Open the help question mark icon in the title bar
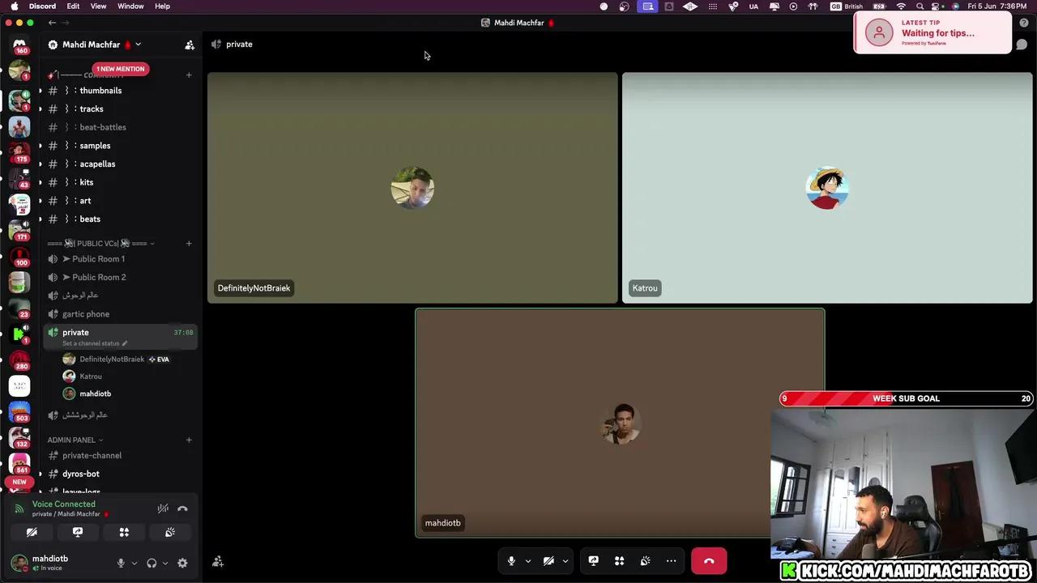The width and height of the screenshot is (1037, 583). point(1024,23)
